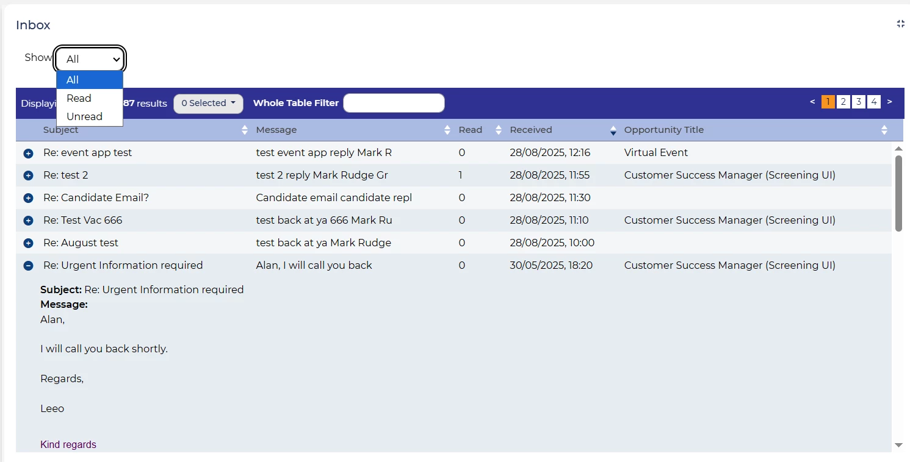The height and width of the screenshot is (462, 910).
Task: Click the received date '28/08/2025, 11:10'
Action: [x=550, y=221]
